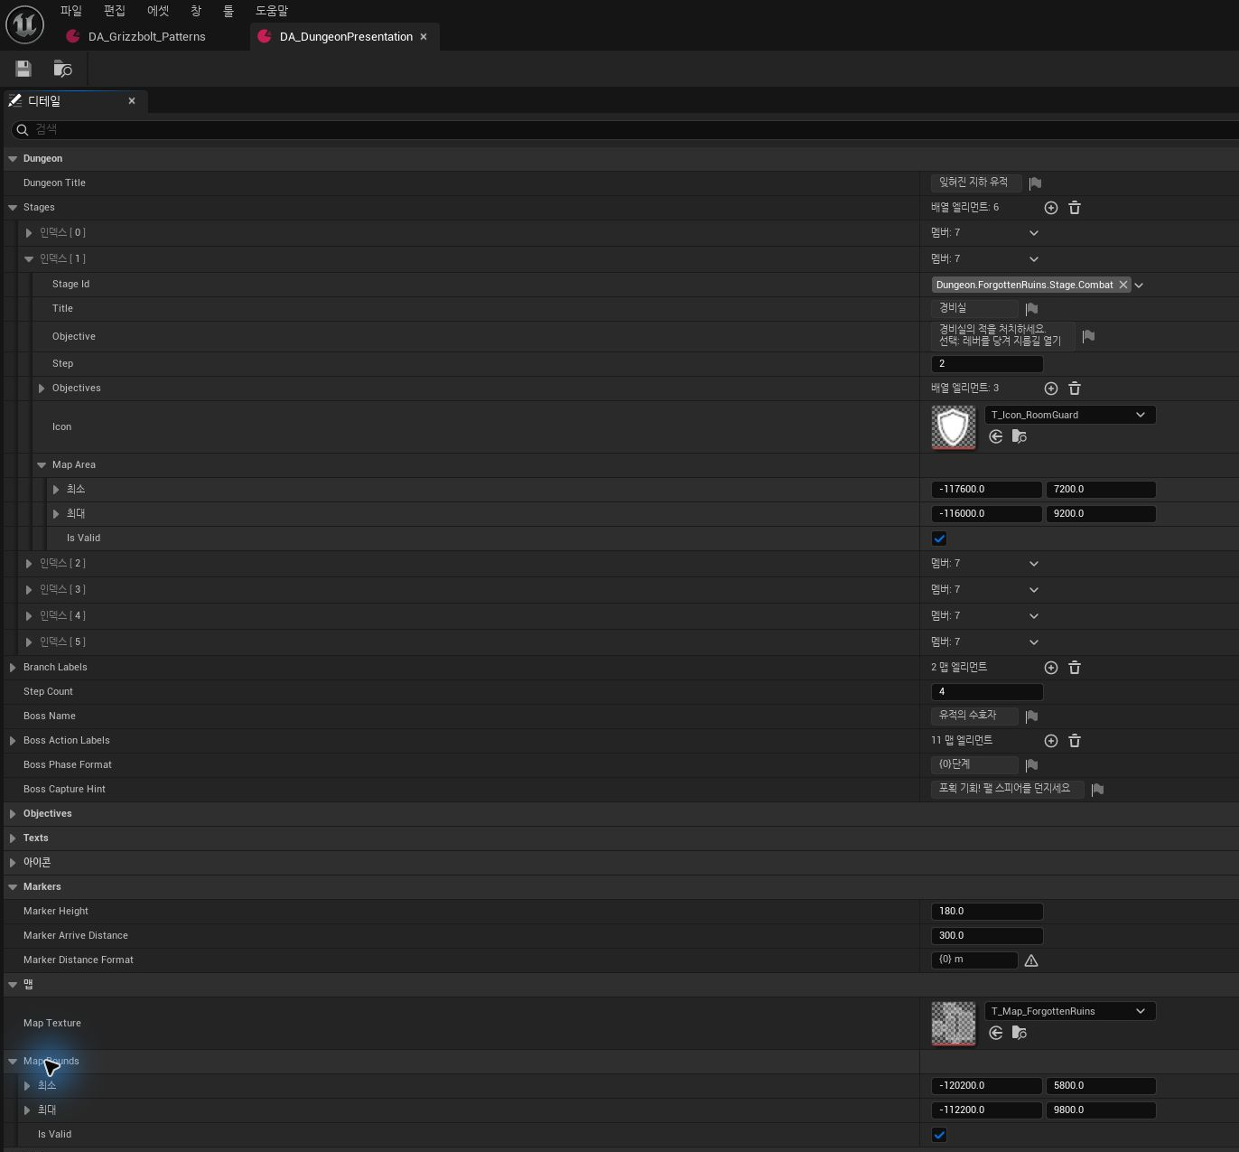
Task: Click the T_Map_ForgottenRuins texture thumbnail
Action: pos(954,1024)
